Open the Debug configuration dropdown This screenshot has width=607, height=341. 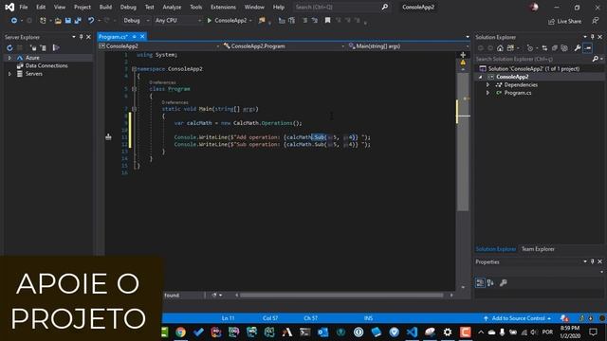coord(137,21)
